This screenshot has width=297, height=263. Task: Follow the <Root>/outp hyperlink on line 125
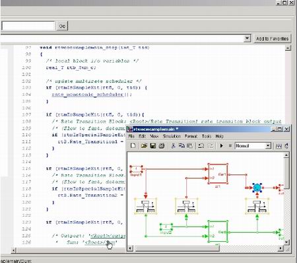coord(108,236)
